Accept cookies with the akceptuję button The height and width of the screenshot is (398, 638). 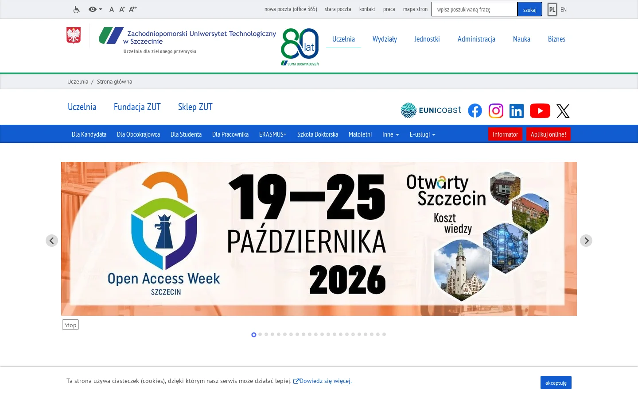pos(556,383)
